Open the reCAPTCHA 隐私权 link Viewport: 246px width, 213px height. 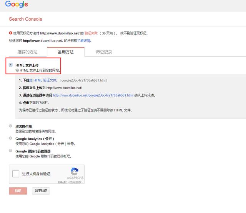[x=62, y=182]
